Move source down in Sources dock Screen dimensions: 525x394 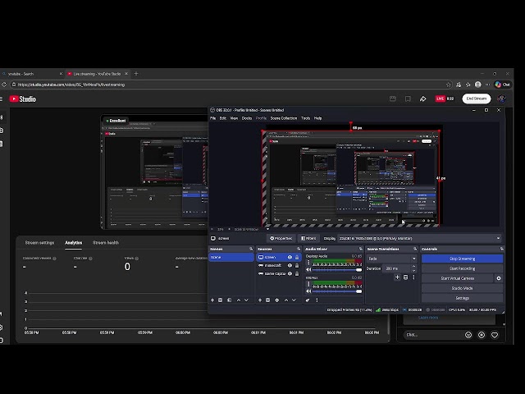click(x=294, y=300)
